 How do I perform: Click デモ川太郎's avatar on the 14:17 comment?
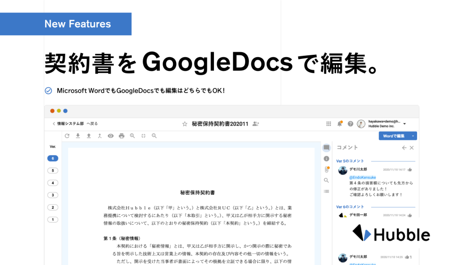pos(342,170)
